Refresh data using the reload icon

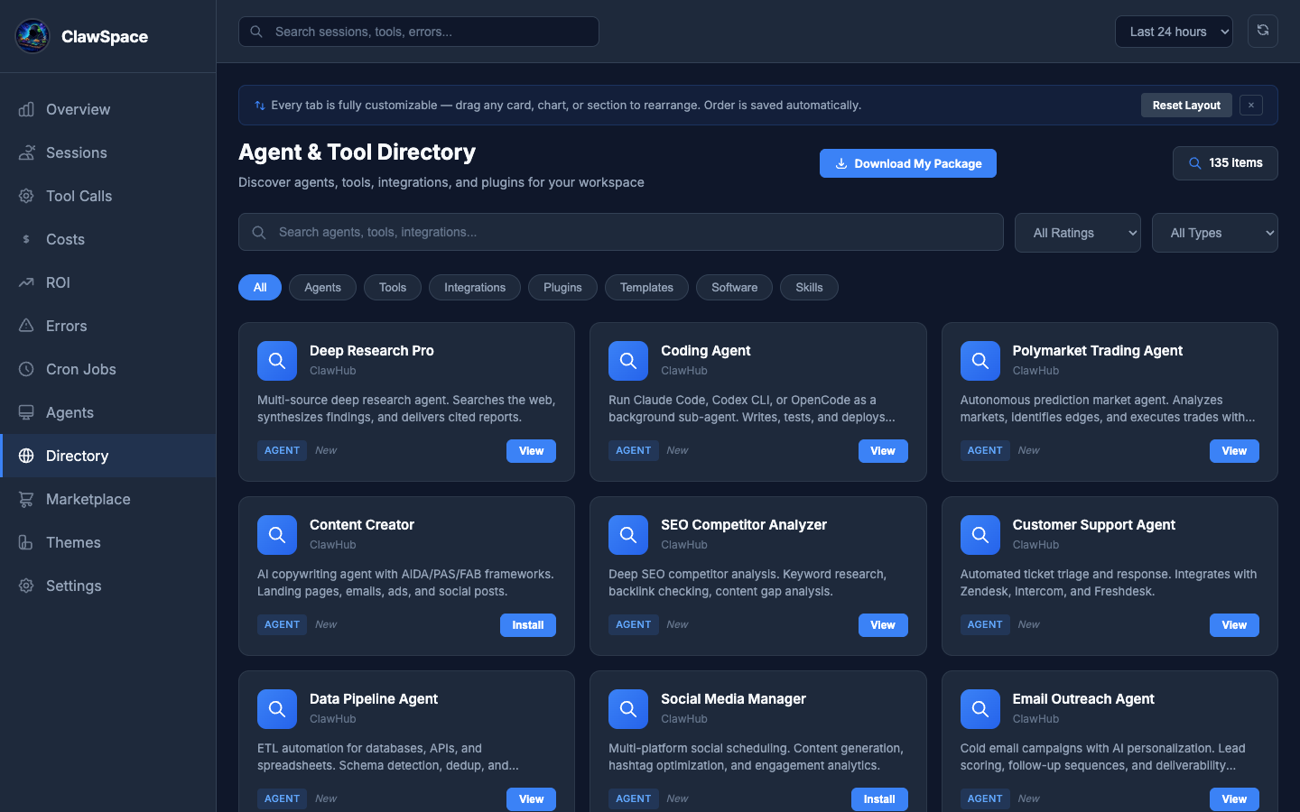tap(1262, 31)
